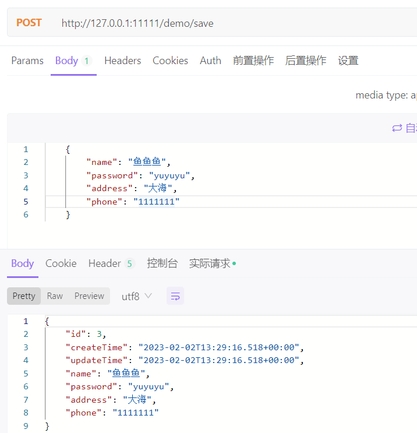Screen dimensions: 417x433
Task: Open the 后置操作 tab
Action: (306, 61)
